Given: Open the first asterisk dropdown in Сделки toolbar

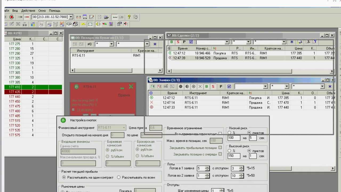Looking at the screenshot, I should 248,42.
